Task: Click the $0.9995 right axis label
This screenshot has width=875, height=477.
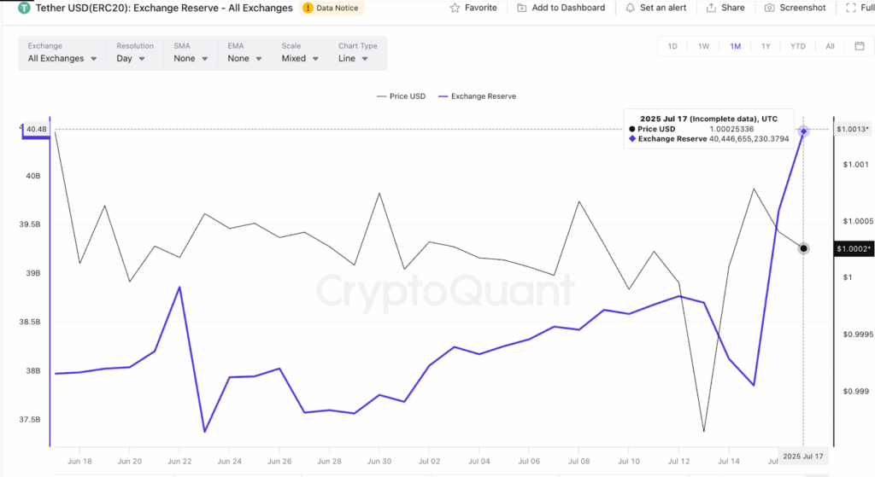Action: point(858,334)
